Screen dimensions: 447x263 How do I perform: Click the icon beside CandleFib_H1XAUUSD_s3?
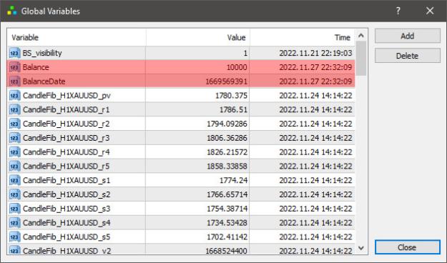coord(14,209)
